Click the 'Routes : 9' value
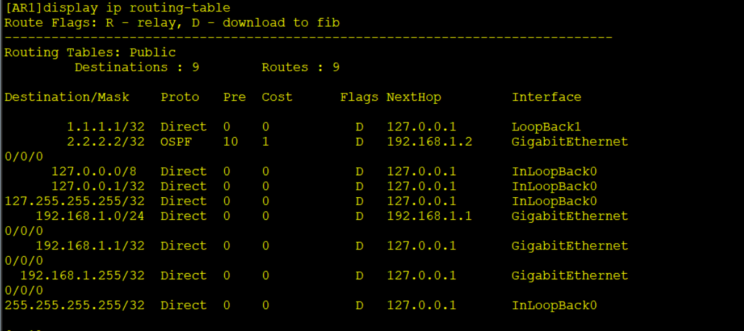 pos(301,67)
